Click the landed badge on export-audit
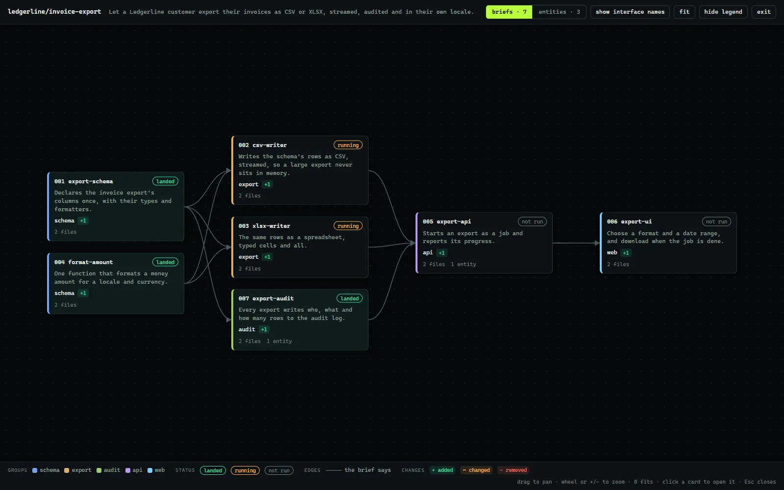The image size is (784, 490). (350, 298)
